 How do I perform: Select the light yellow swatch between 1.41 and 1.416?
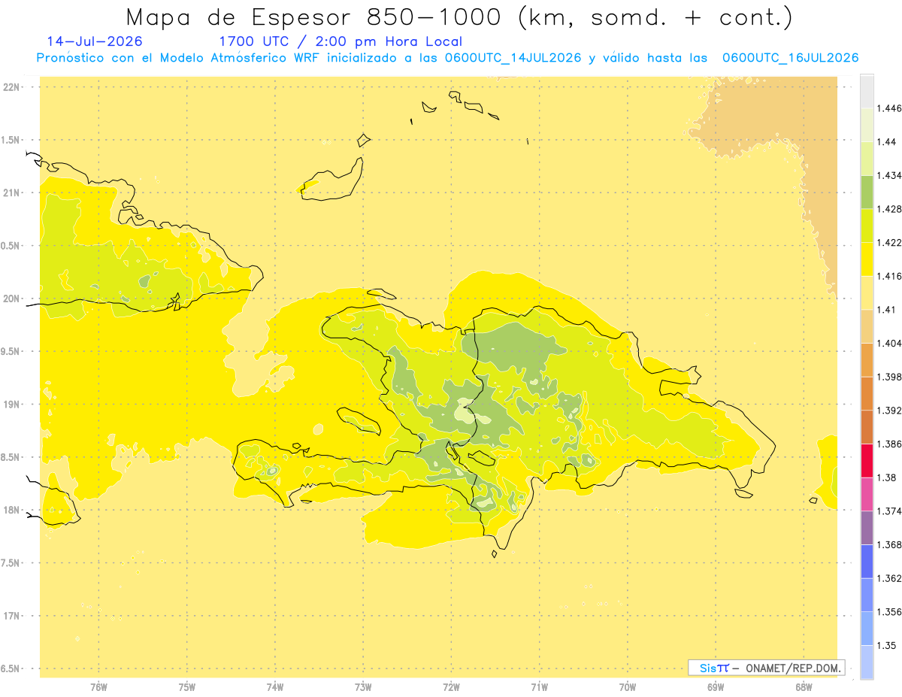coord(867,292)
